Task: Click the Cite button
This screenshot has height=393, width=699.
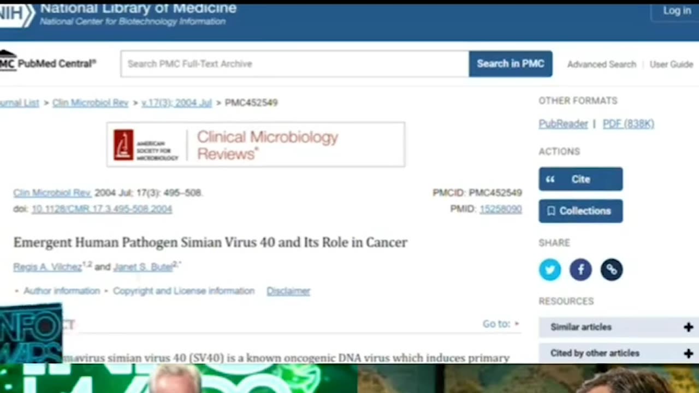Action: 580,179
